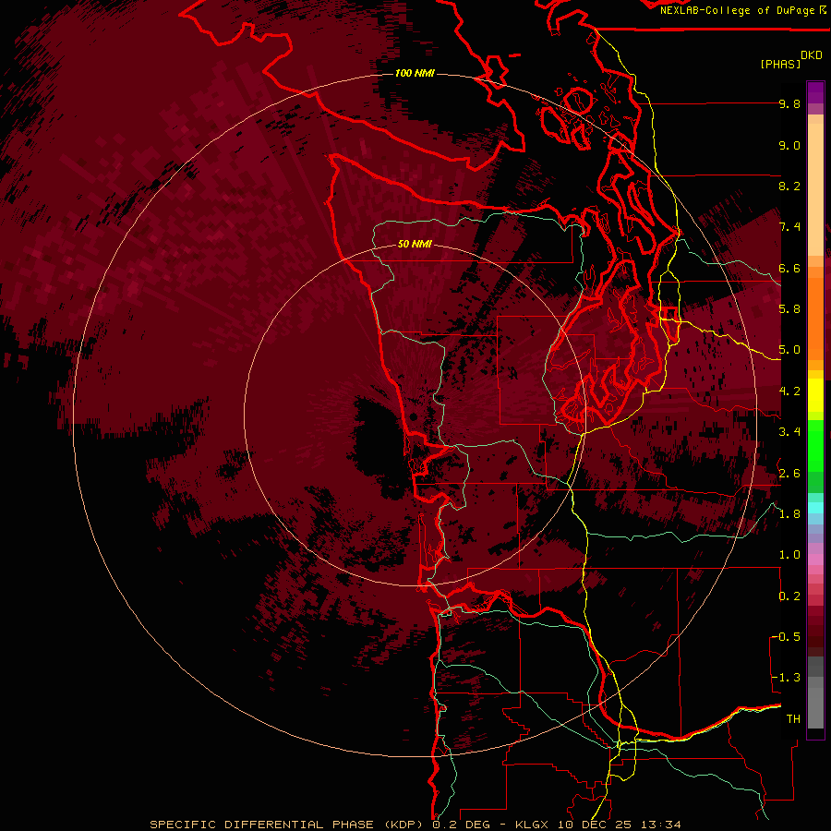Select the 9.0 scale value

point(789,145)
